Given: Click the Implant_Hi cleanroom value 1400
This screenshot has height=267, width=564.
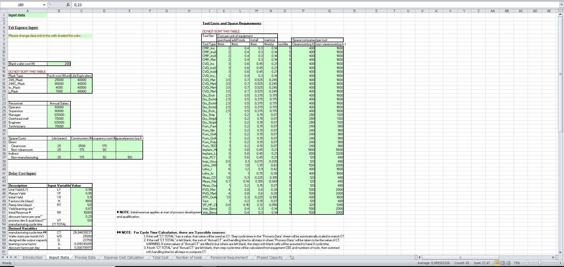Looking at the screenshot, I should [303, 150].
